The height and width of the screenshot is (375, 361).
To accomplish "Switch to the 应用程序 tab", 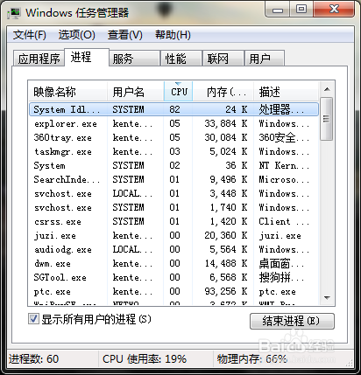I will pyautogui.click(x=39, y=59).
